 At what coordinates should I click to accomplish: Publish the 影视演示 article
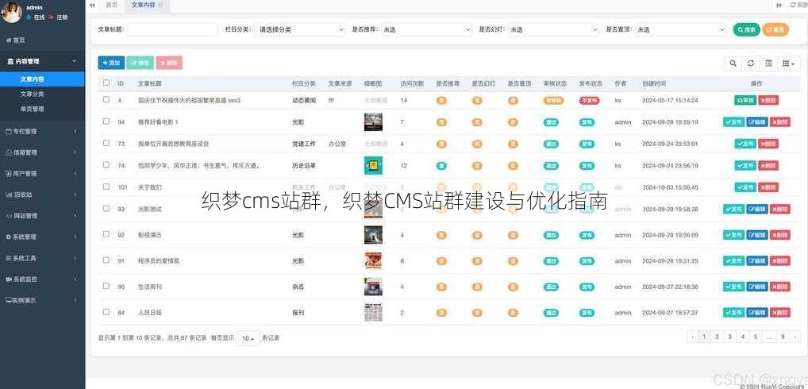(734, 235)
